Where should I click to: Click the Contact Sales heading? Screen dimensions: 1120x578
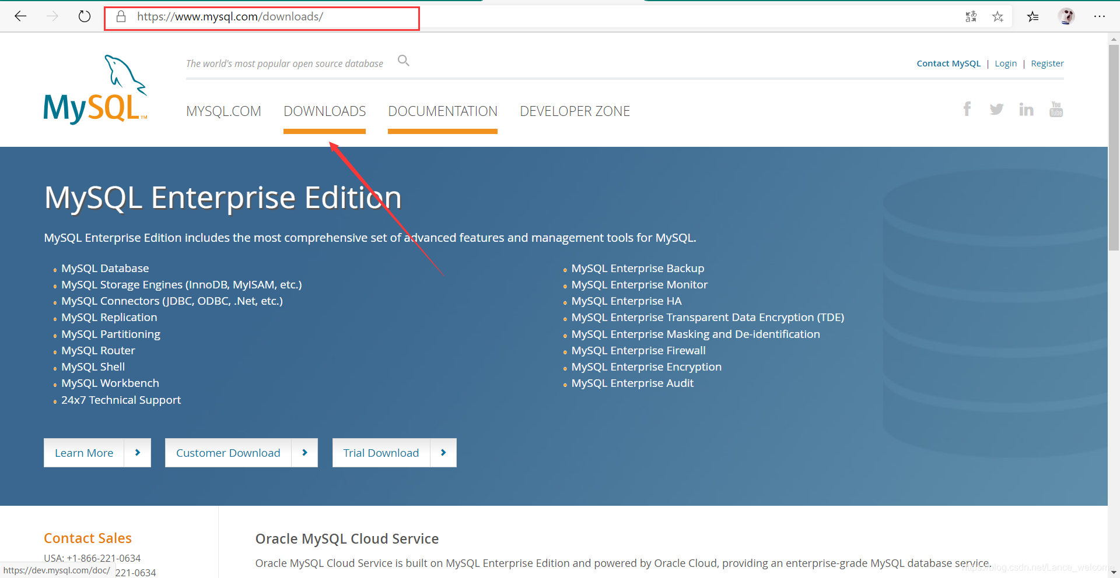(87, 538)
